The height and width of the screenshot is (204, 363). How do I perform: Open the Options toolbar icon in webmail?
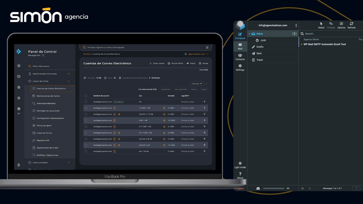point(341,25)
